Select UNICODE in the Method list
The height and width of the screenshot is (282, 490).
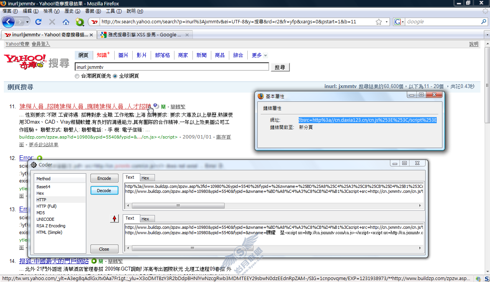coord(45,219)
